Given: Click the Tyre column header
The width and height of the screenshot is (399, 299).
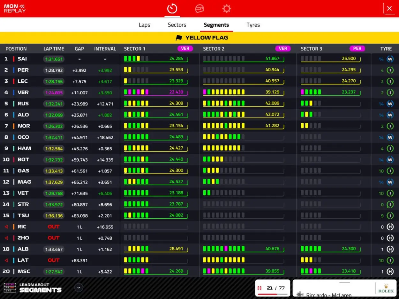Looking at the screenshot, I should (x=386, y=49).
